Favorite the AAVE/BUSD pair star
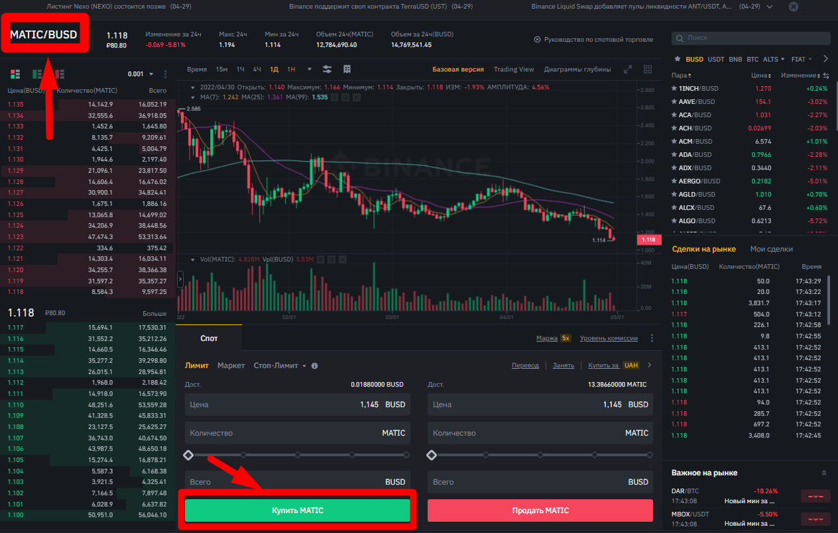 [x=674, y=101]
